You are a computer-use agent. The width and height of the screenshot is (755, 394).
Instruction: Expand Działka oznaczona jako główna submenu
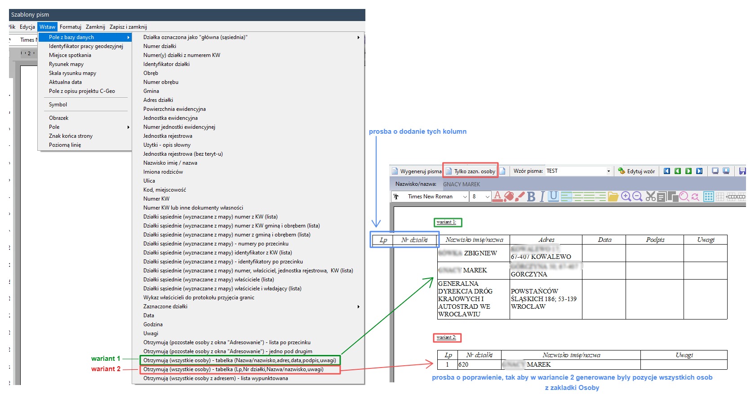(252, 37)
